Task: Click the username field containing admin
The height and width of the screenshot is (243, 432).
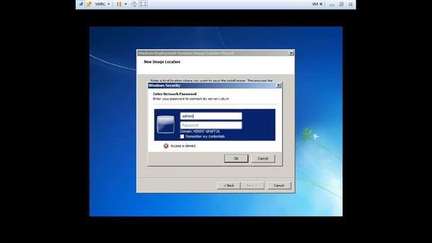Action: 211,116
